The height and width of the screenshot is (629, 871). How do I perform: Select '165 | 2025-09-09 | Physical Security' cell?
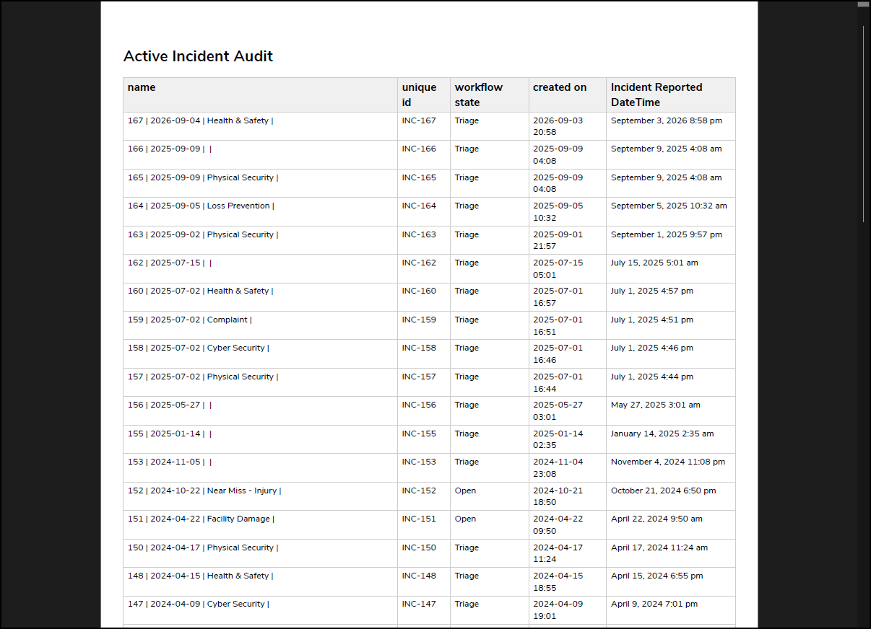point(260,183)
